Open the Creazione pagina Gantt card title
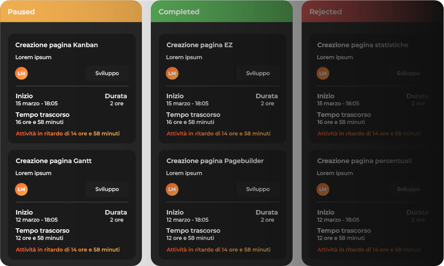 [x=53, y=161]
